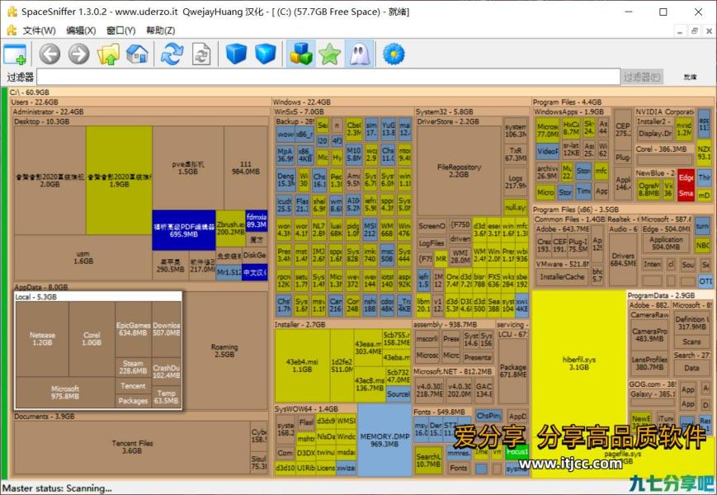Select the Definition 317.9MB block
The width and height of the screenshot is (717, 495).
[692, 323]
